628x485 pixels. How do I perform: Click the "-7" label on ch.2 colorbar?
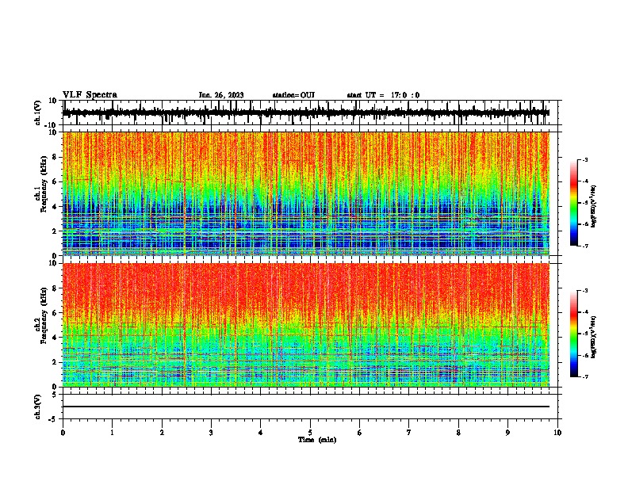[585, 376]
